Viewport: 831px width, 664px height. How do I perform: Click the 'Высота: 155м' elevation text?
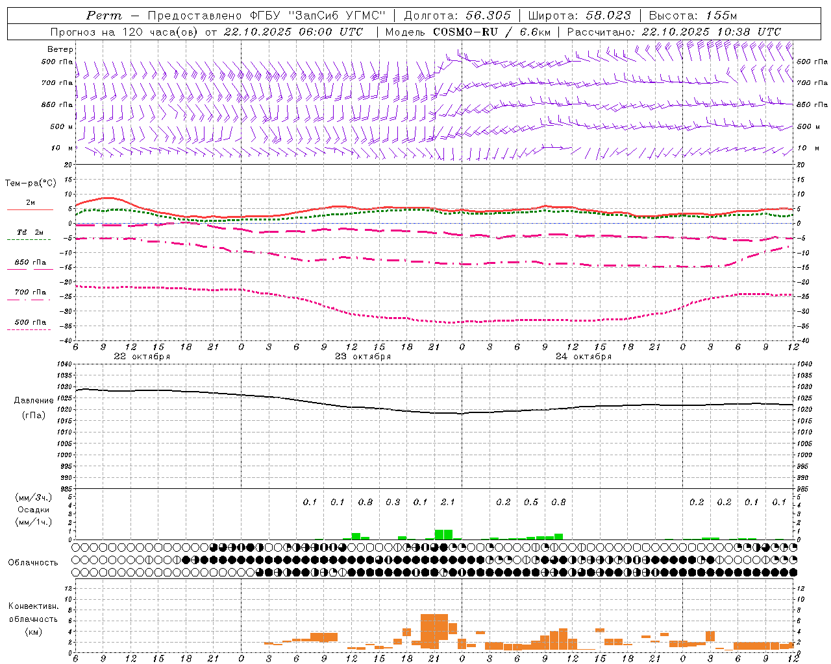[693, 16]
